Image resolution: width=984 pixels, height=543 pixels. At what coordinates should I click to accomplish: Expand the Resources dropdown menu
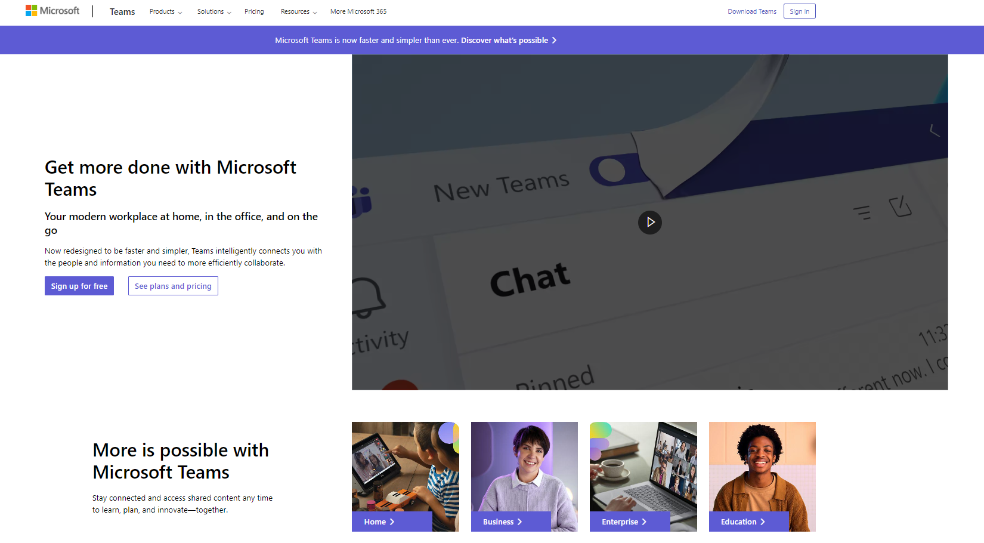[x=299, y=11]
